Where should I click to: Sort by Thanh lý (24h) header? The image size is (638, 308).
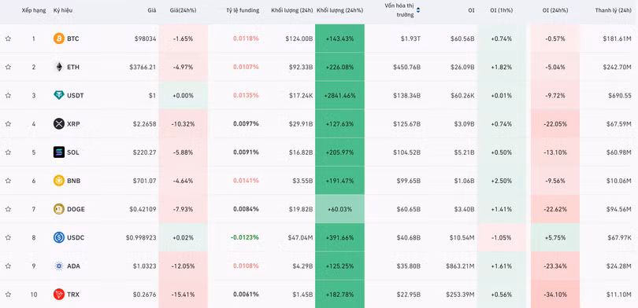613,10
